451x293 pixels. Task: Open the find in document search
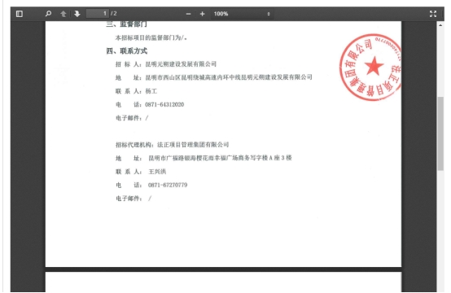(x=48, y=14)
